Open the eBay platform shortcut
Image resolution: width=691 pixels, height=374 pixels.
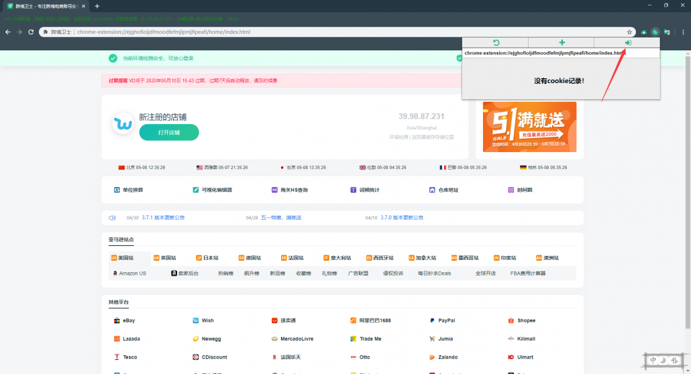point(124,320)
